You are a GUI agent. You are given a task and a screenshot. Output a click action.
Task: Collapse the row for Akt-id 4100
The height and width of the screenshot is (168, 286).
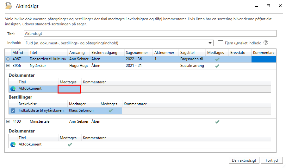pos(8,122)
